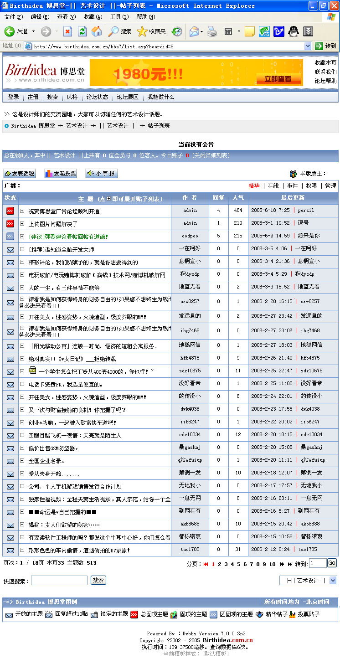This screenshot has width=340, height=659.
Task: Open the 收藏(A) menu
Action: [x=93, y=17]
